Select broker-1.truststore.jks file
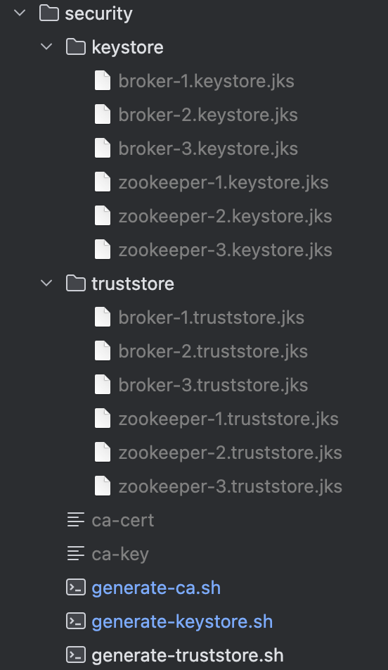Viewport: 388px width, 670px height. 212,317
